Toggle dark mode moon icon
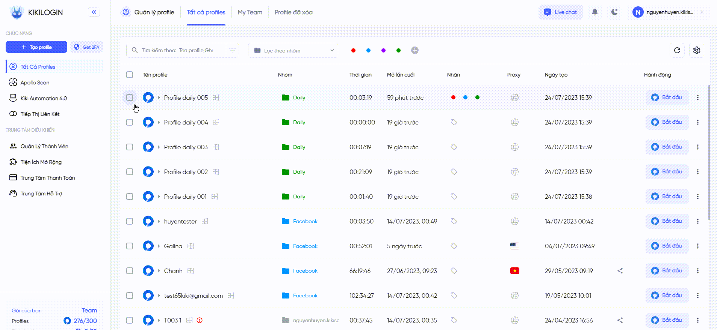This screenshot has width=717, height=330. pos(614,12)
